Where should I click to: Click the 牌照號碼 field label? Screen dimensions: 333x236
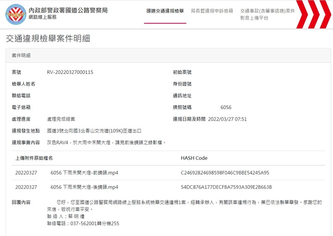(x=182, y=107)
